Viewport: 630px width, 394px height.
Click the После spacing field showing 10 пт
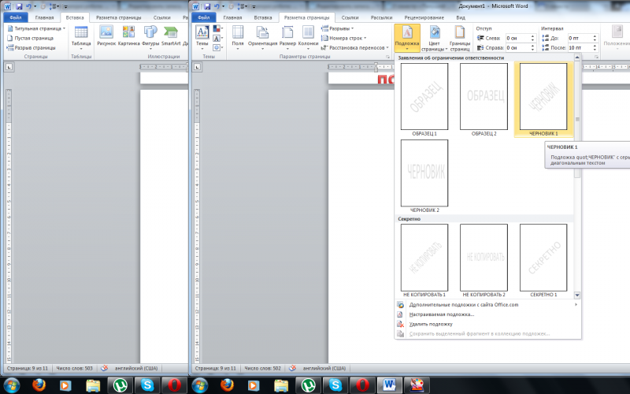pos(580,48)
